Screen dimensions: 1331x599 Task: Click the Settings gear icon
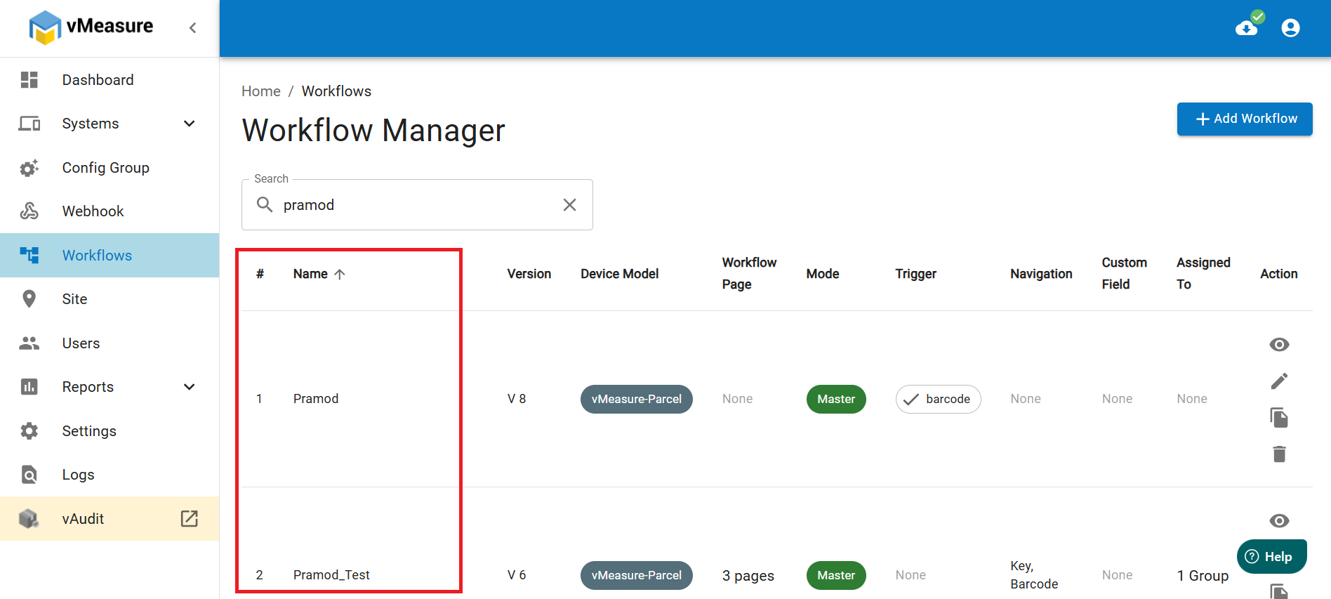point(29,430)
